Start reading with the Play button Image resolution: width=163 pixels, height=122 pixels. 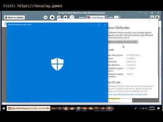click(52, 18)
